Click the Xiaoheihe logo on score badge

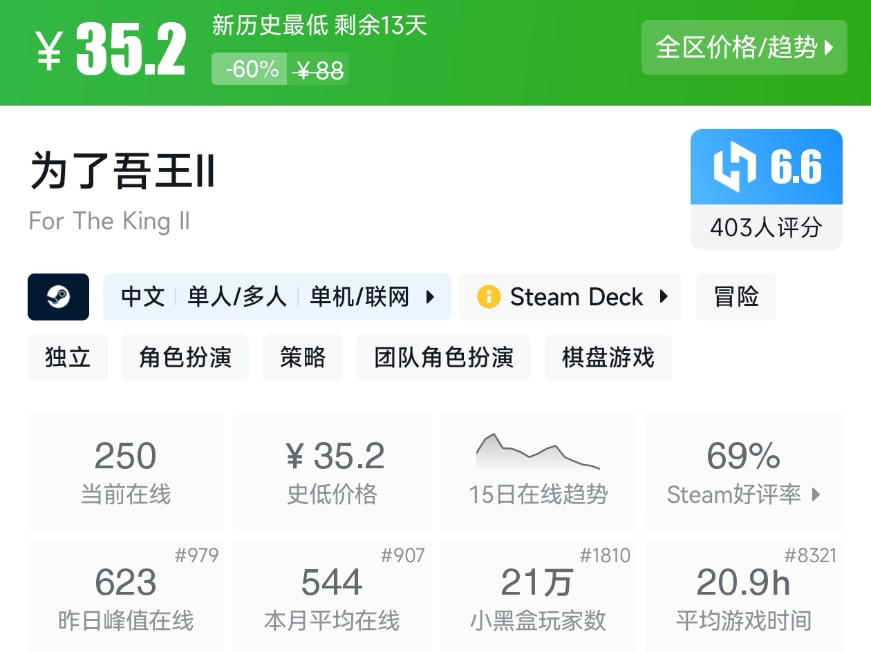pyautogui.click(x=735, y=168)
